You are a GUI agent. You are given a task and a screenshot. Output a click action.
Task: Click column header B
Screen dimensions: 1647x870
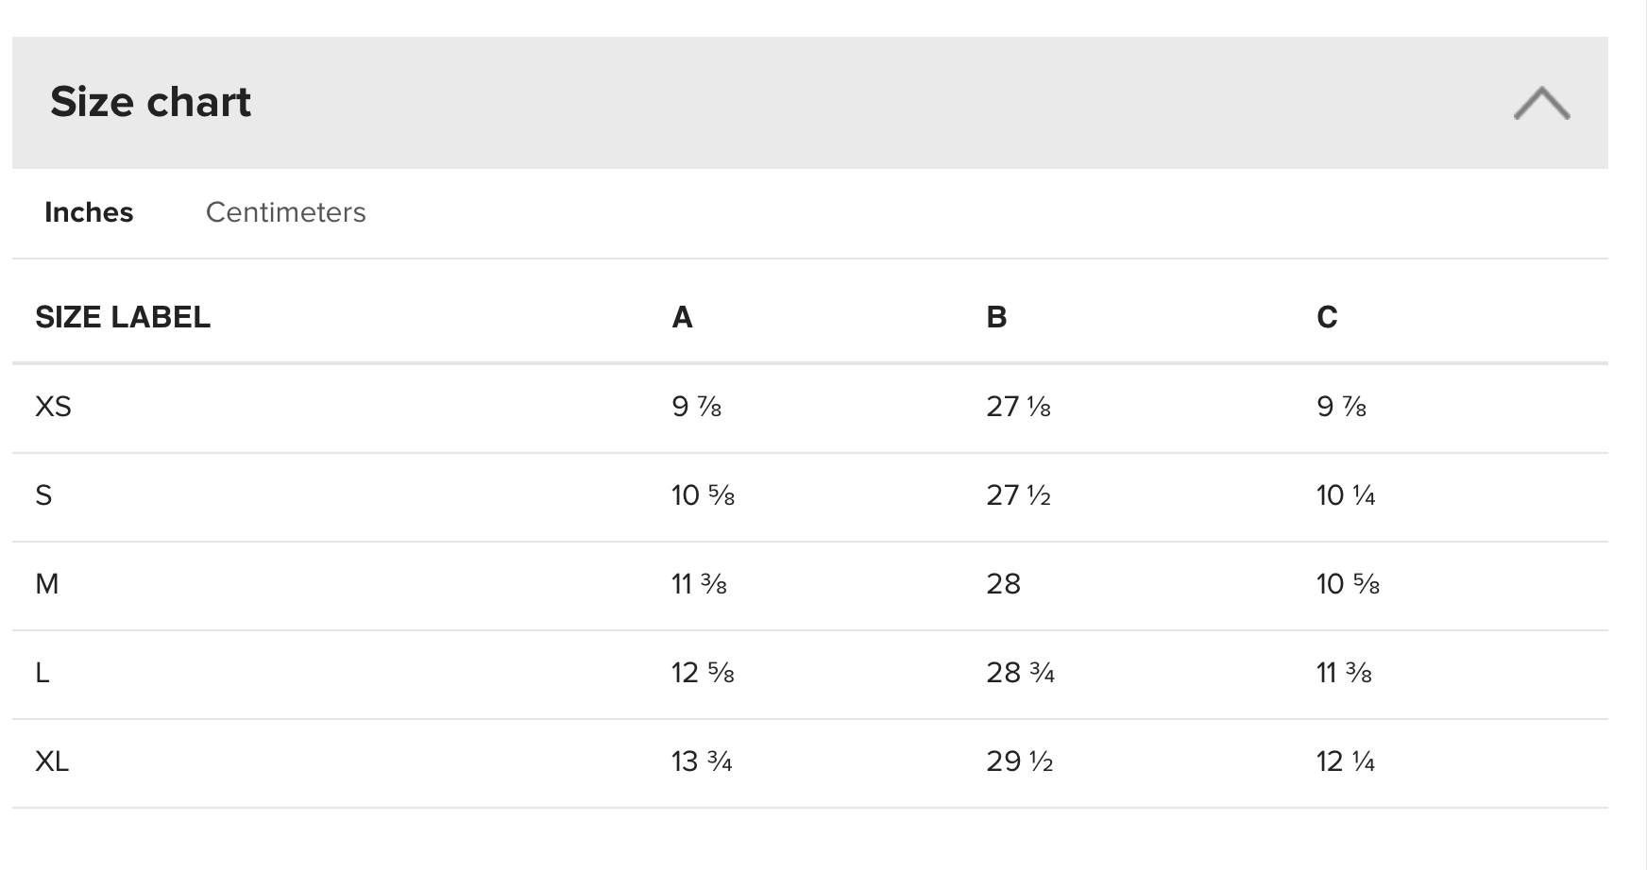pyautogui.click(x=996, y=317)
